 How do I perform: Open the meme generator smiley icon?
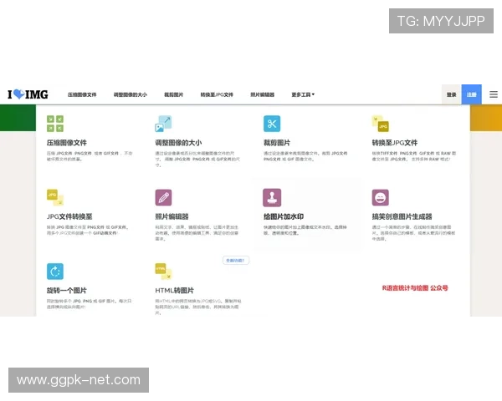point(381,198)
